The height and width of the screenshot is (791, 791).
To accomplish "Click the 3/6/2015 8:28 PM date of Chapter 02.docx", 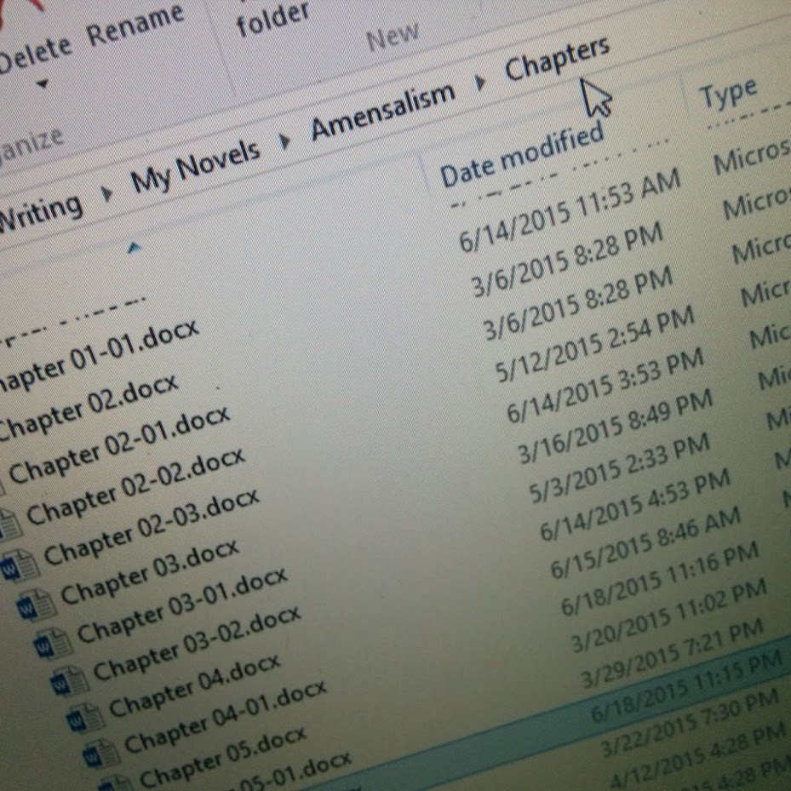I will (566, 260).
